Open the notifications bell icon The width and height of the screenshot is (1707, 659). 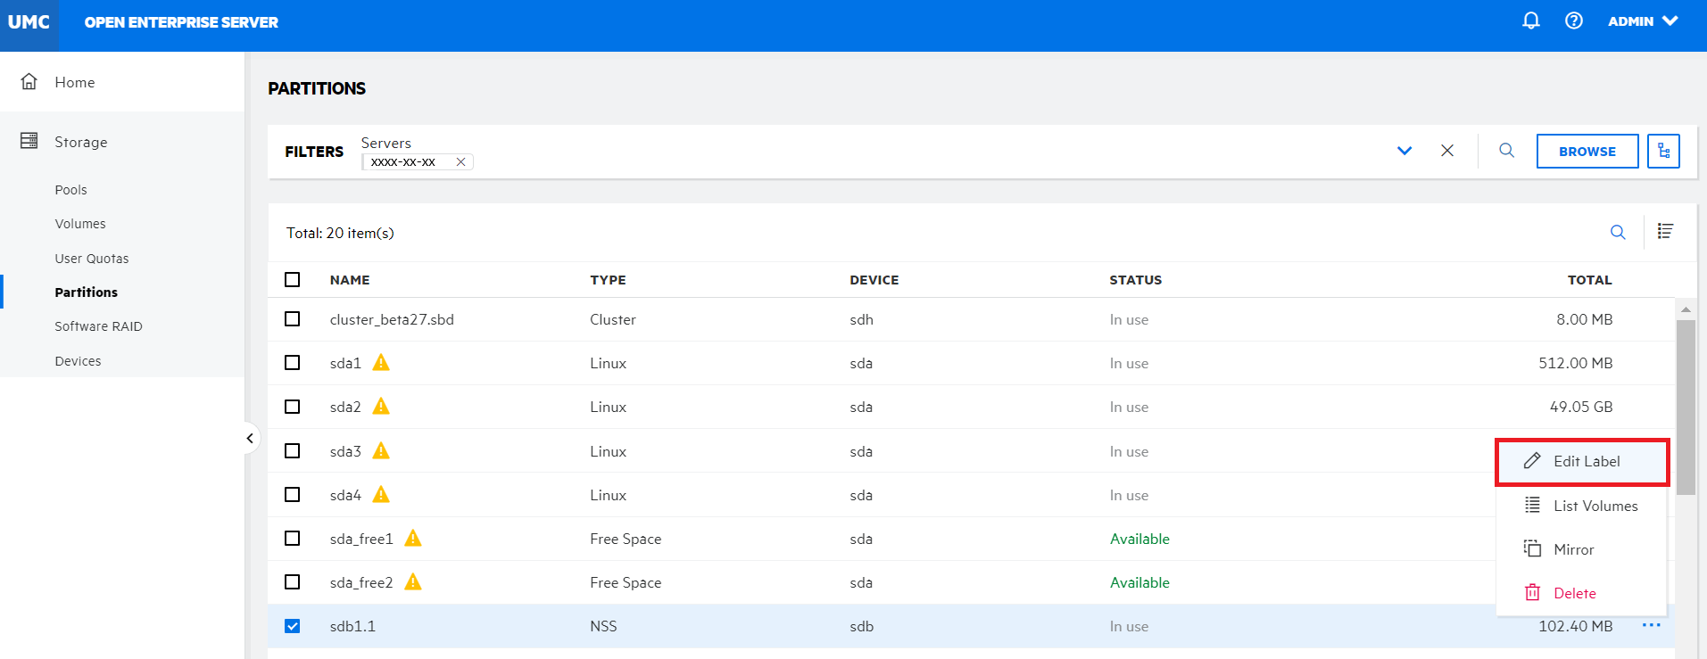[1530, 21]
